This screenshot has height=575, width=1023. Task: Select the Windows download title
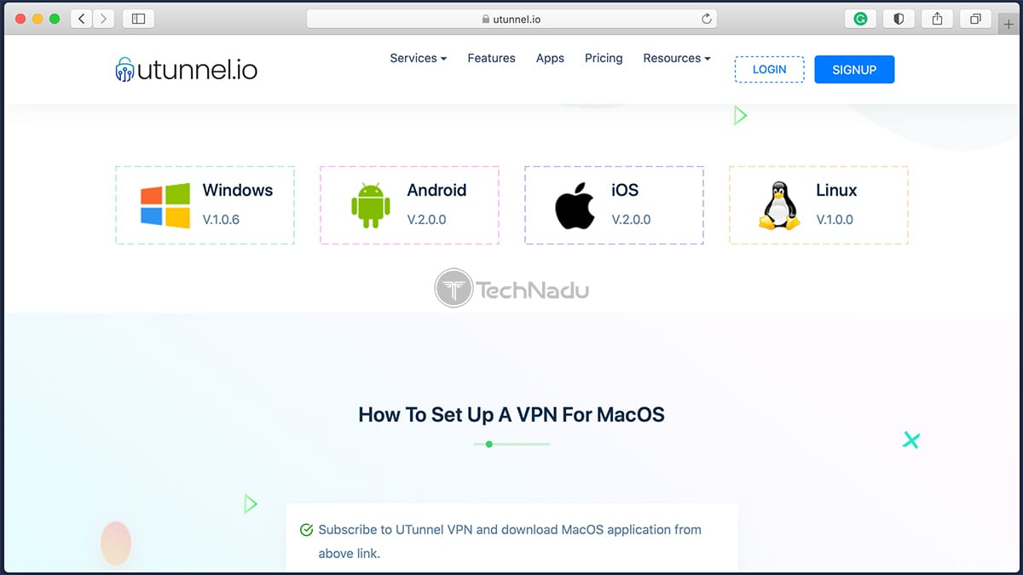click(238, 190)
